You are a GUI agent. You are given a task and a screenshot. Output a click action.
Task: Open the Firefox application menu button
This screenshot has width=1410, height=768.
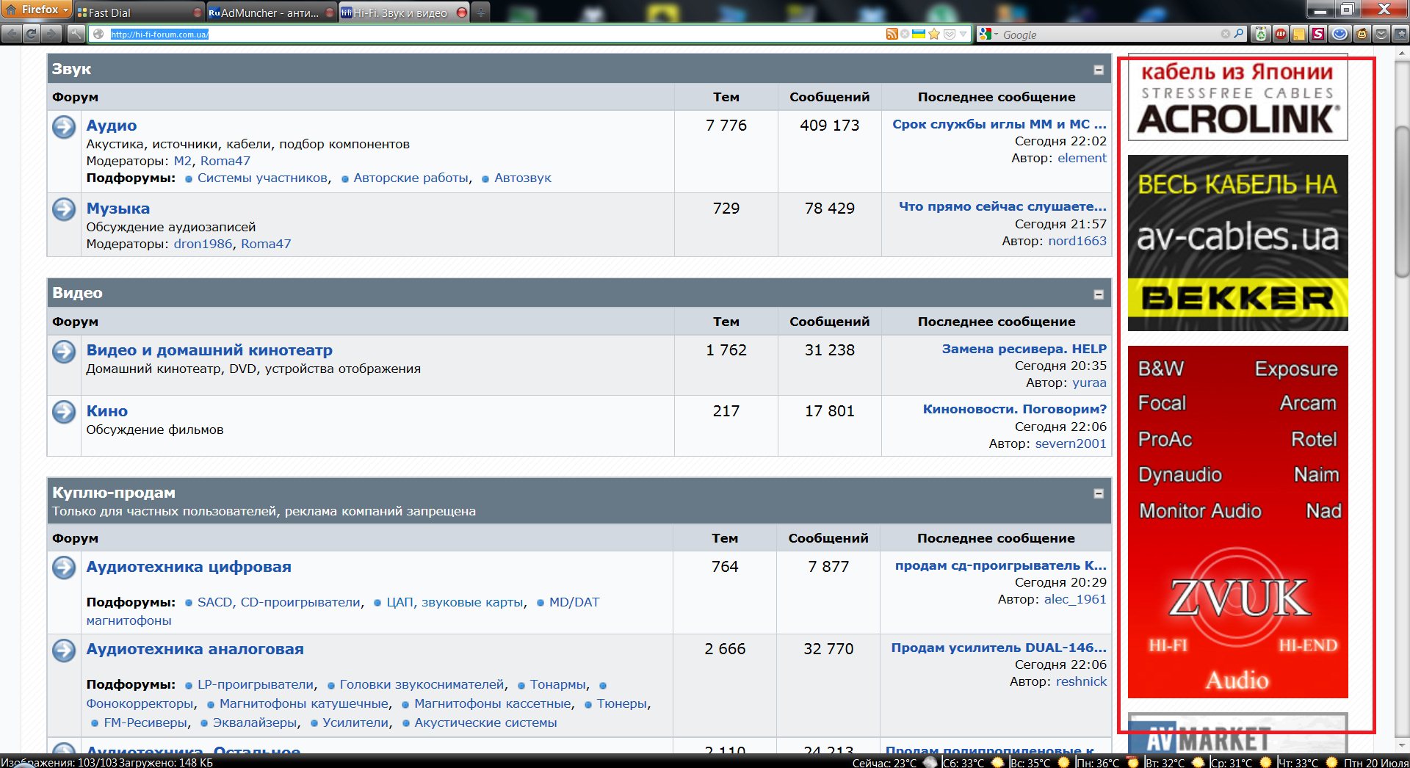coord(37,10)
